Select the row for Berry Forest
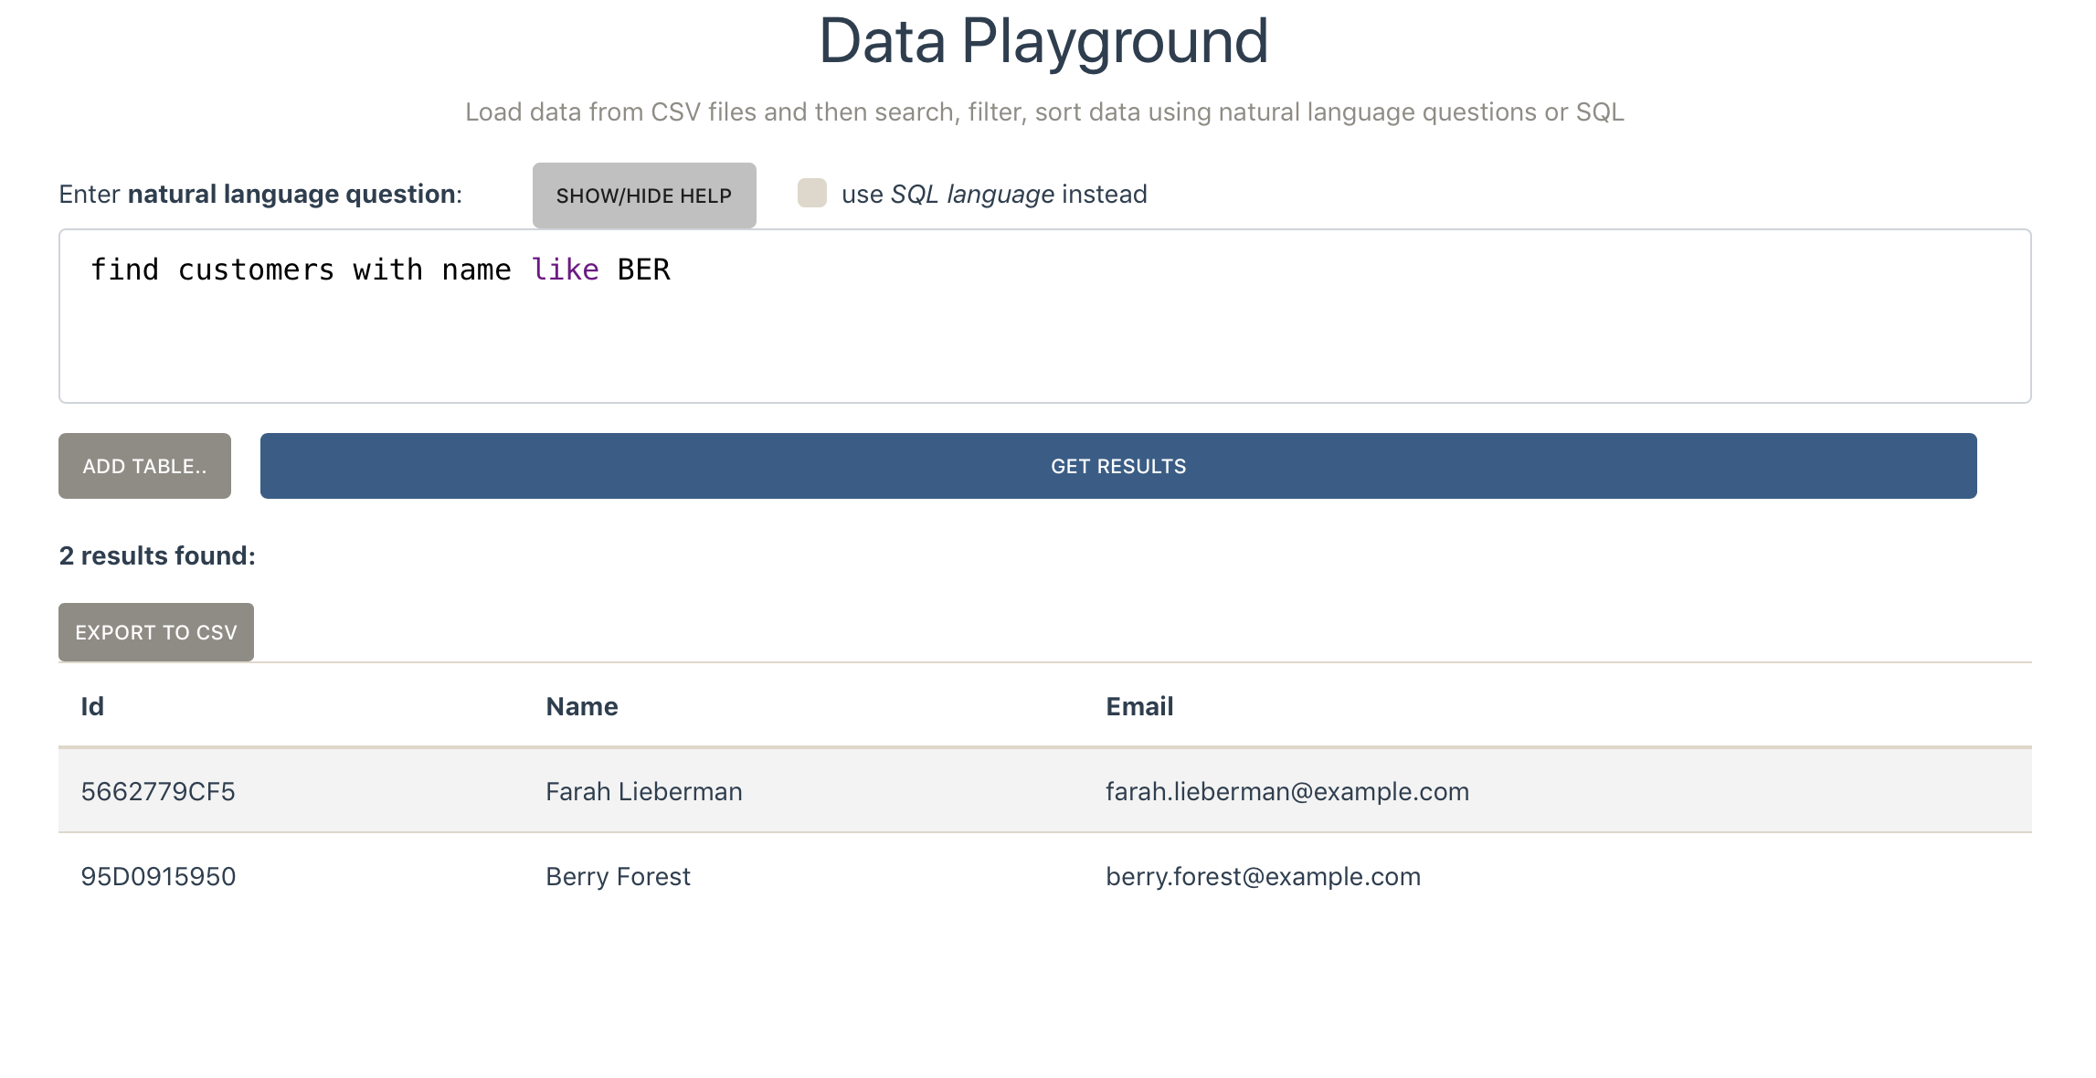Viewport: 2096px width, 1078px height. pos(618,876)
